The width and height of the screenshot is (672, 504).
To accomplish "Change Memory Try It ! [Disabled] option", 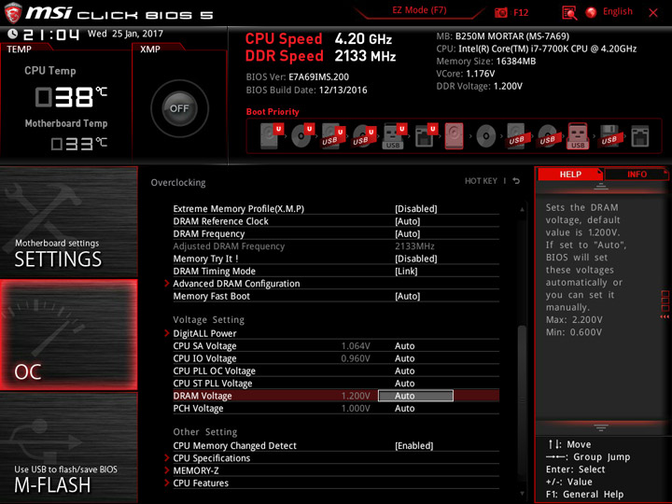I will 415,259.
